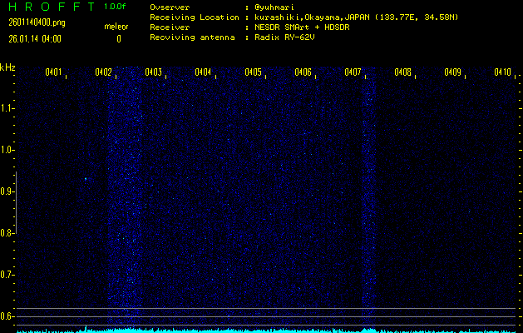Click the meteor count label
Screen dimensions: 523x333
point(116,27)
